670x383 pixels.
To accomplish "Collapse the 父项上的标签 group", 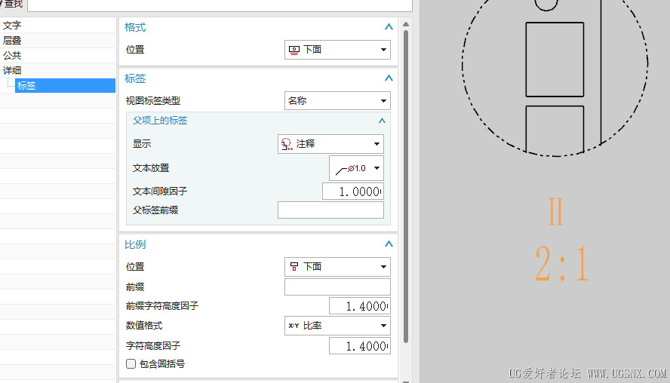I will click(382, 121).
